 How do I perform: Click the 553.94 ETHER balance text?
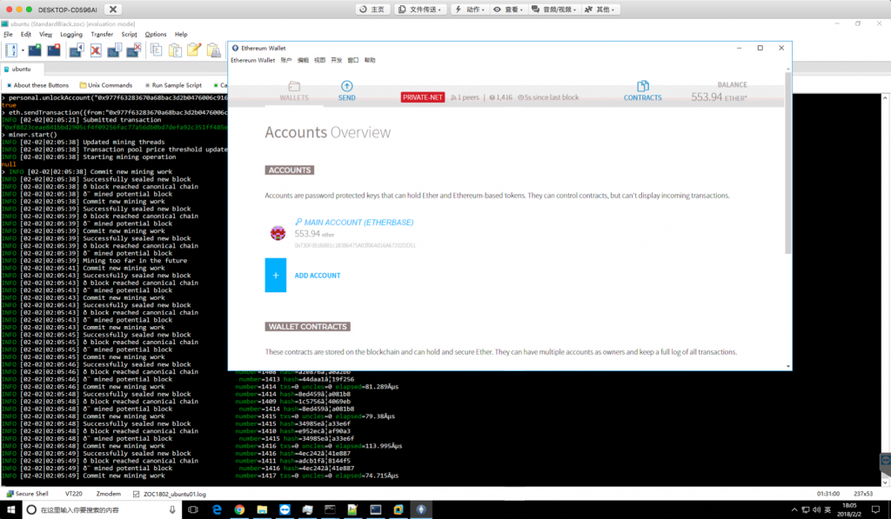pos(719,97)
